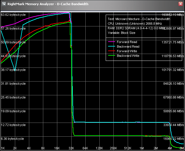Click the 2K block size axis label
Viewport: 185px width, 151px height.
click(15, 148)
